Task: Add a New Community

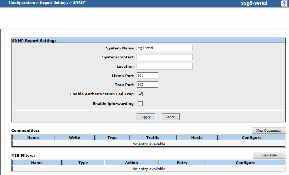Action: point(269,131)
